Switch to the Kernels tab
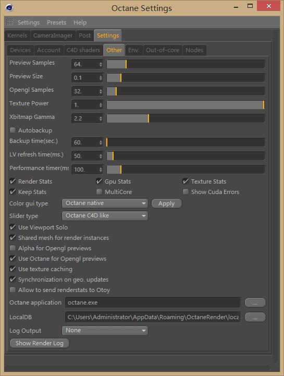284x376 pixels. coord(17,35)
